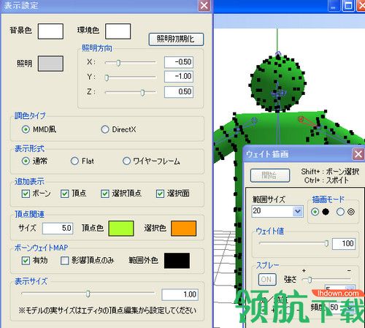The height and width of the screenshot is (328, 365).
Task: Minimize the main model view window
Action: (334, 5)
